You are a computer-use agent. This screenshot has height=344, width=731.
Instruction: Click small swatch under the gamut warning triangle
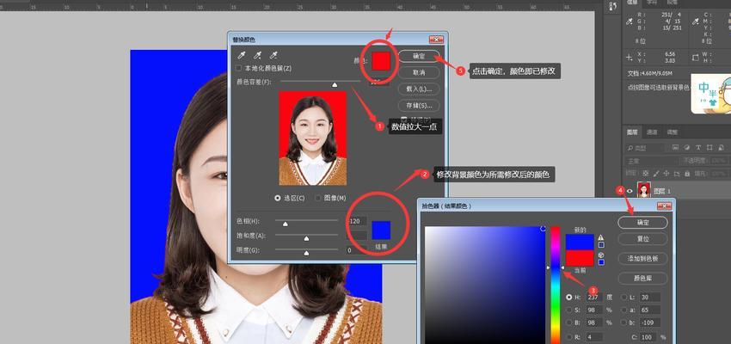pyautogui.click(x=601, y=245)
